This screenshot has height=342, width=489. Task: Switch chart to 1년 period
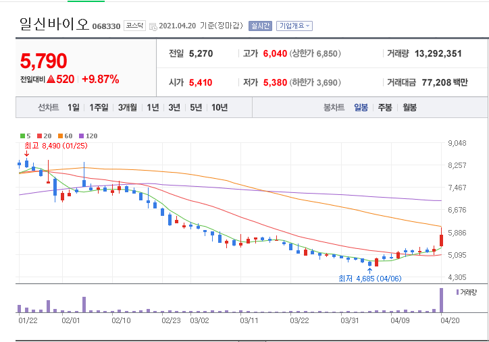(153, 107)
